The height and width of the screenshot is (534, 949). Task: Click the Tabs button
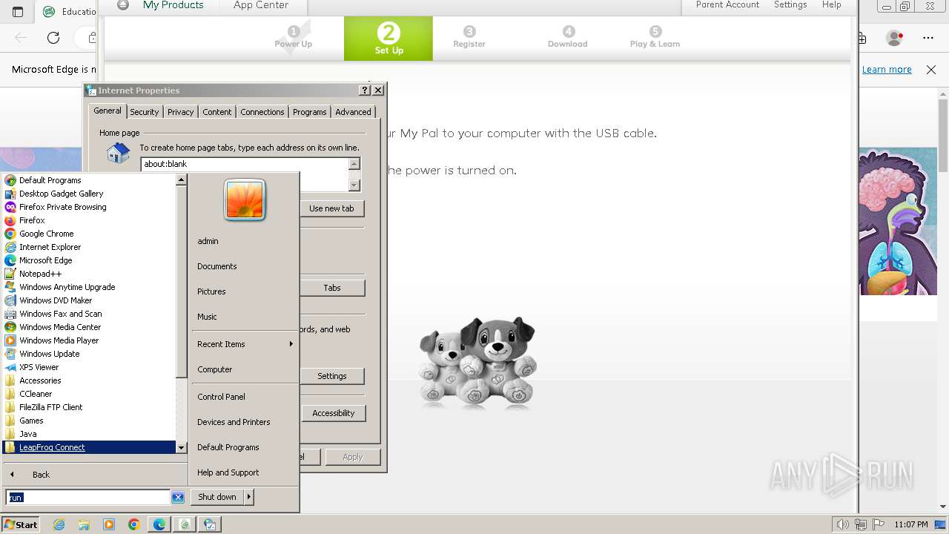tap(331, 288)
